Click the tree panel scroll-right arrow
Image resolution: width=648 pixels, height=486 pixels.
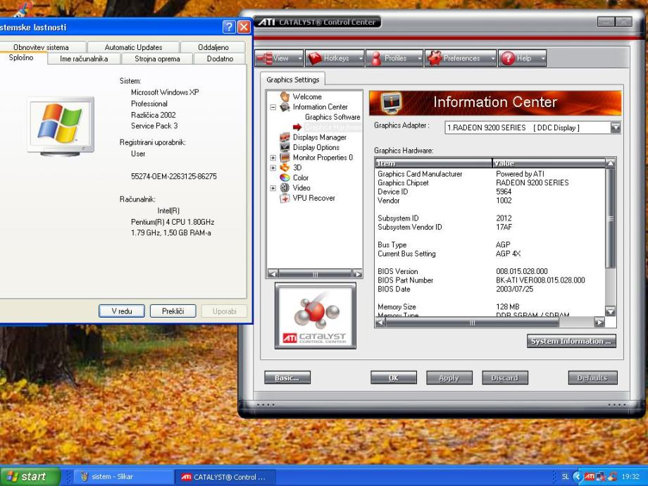pos(357,273)
